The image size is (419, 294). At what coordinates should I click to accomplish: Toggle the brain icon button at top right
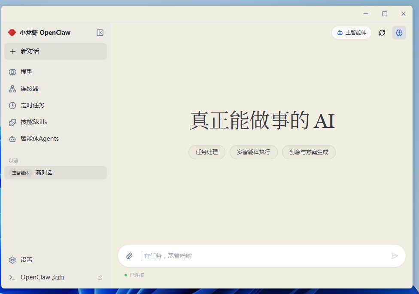(399, 33)
